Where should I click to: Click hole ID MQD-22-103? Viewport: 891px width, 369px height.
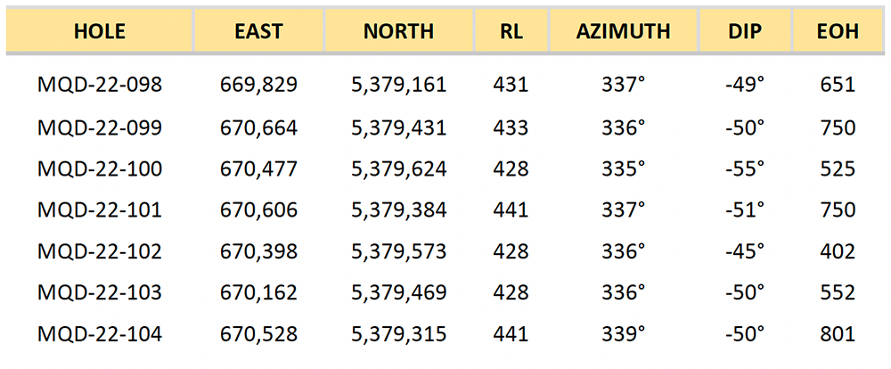click(x=100, y=293)
